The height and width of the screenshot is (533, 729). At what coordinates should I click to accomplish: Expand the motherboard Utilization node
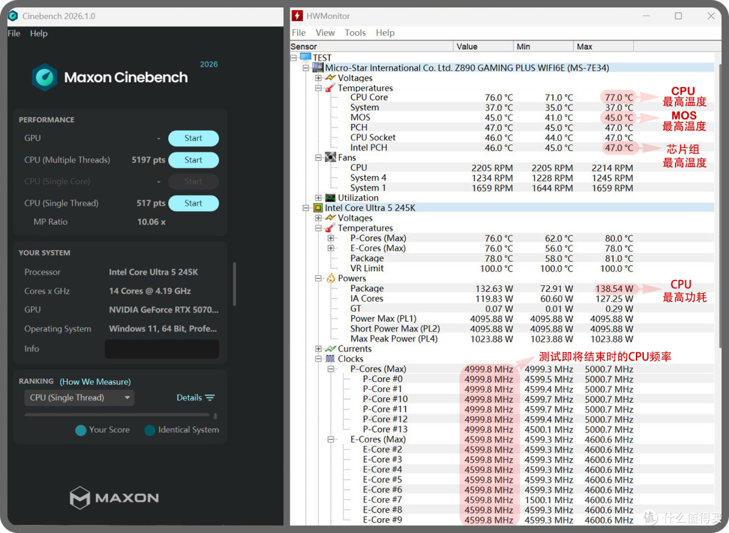[319, 198]
